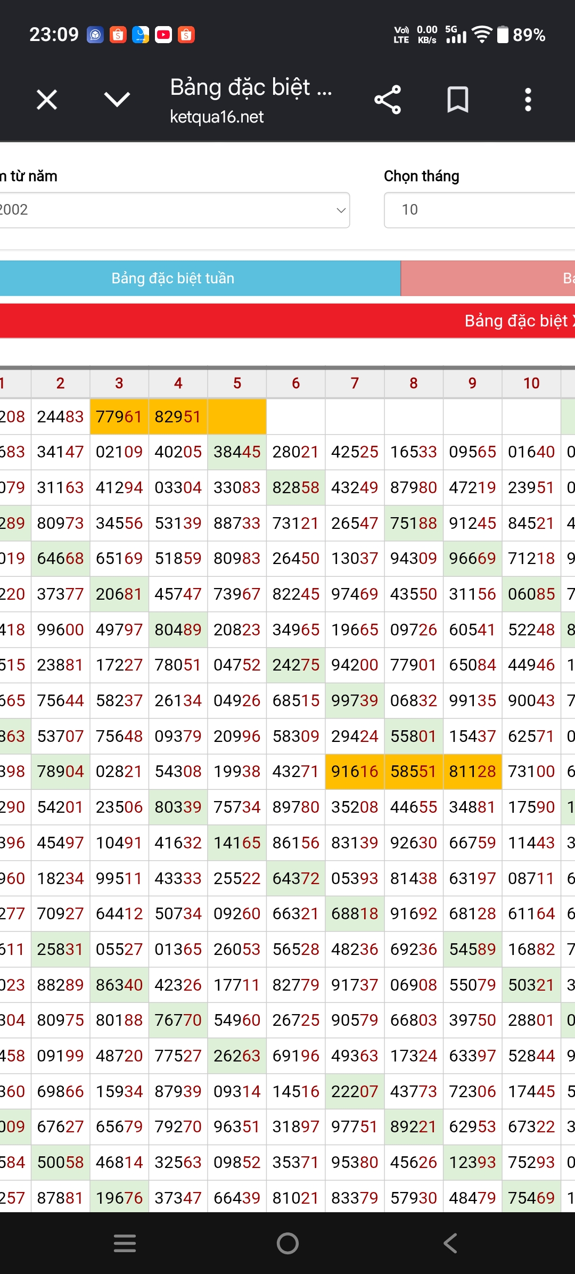Screen dimensions: 575x1274
Task: Click highlighted cell 82951
Action: [x=178, y=416]
